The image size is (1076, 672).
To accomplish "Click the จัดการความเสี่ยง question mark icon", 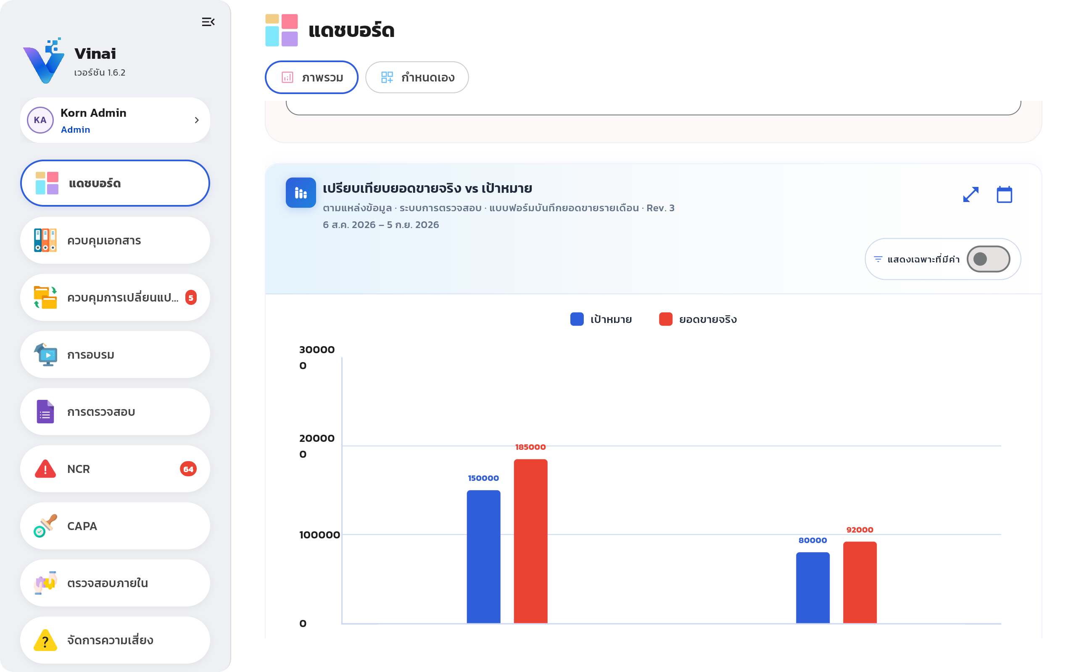I will 45,640.
